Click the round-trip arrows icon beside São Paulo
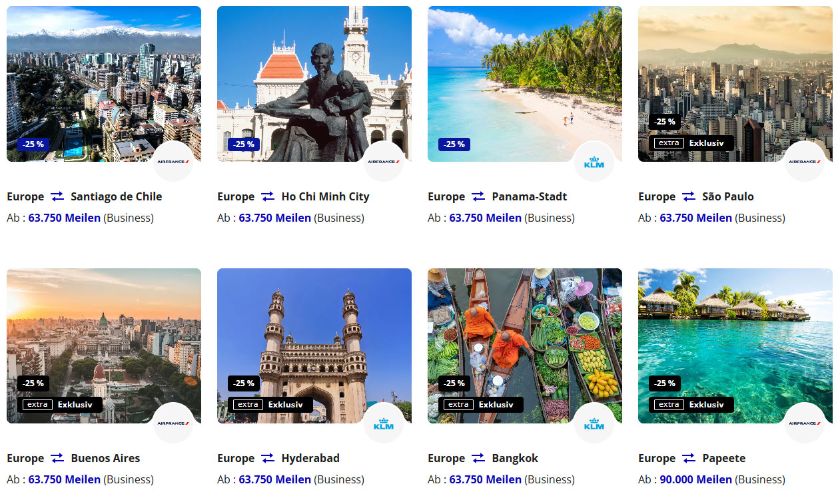This screenshot has width=838, height=494. click(x=689, y=196)
